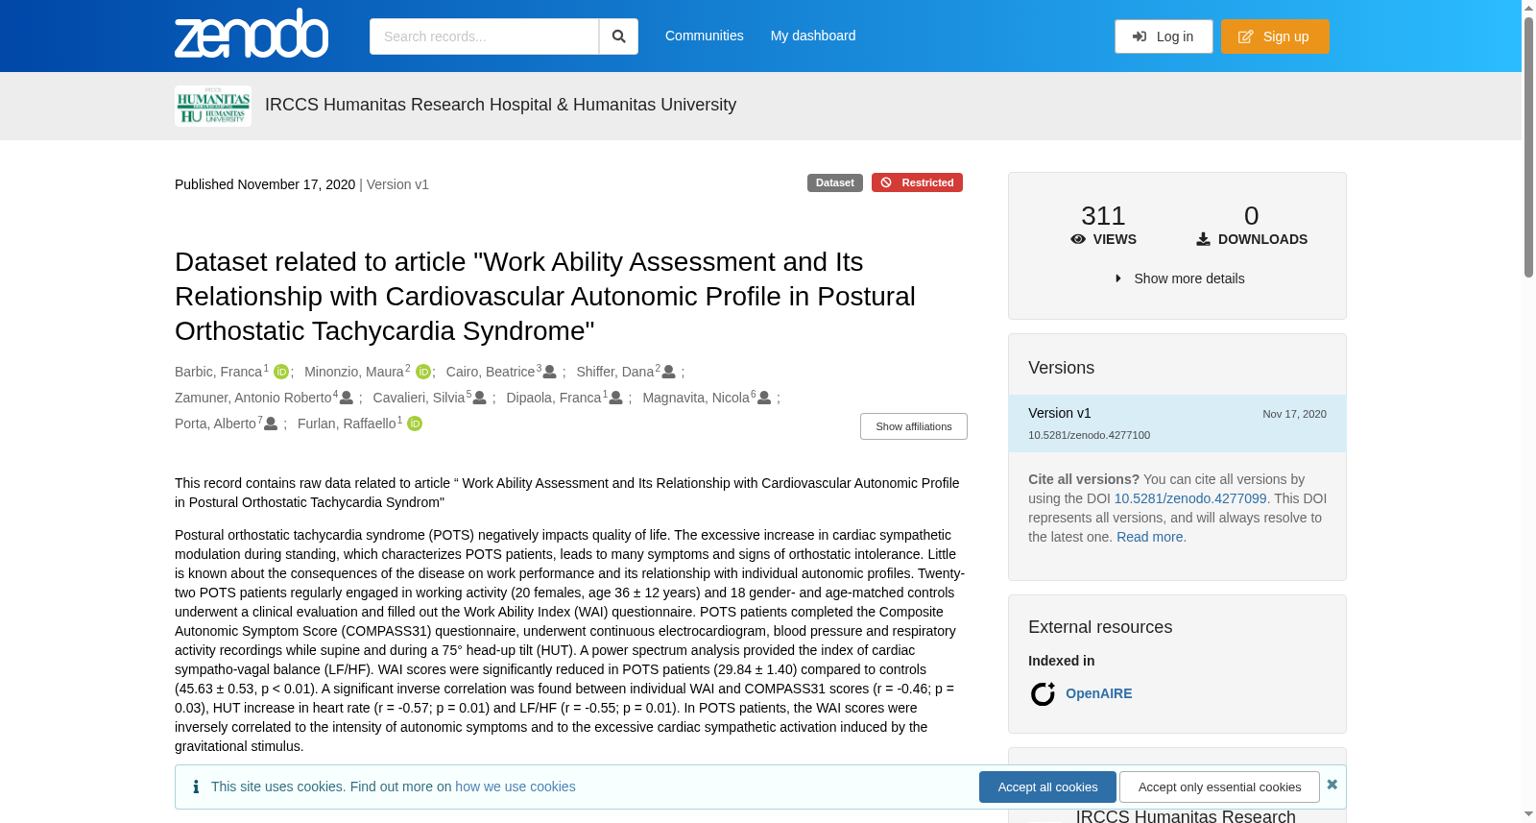Screen dimensions: 1536x823
Task: Click author name Dipaola, Franca
Action: pos(554,398)
